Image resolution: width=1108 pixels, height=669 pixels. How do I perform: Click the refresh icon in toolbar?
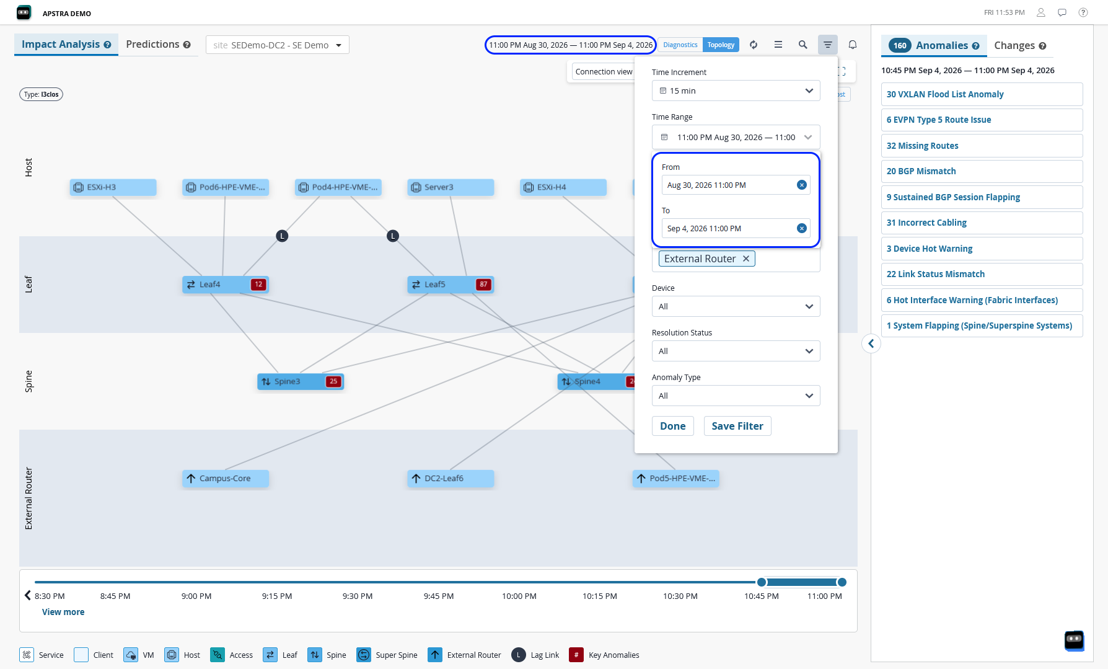click(754, 45)
